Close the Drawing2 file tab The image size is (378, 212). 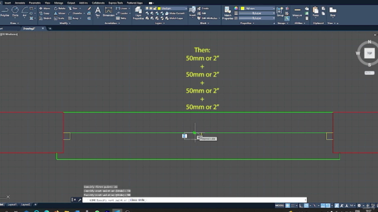point(43,28)
